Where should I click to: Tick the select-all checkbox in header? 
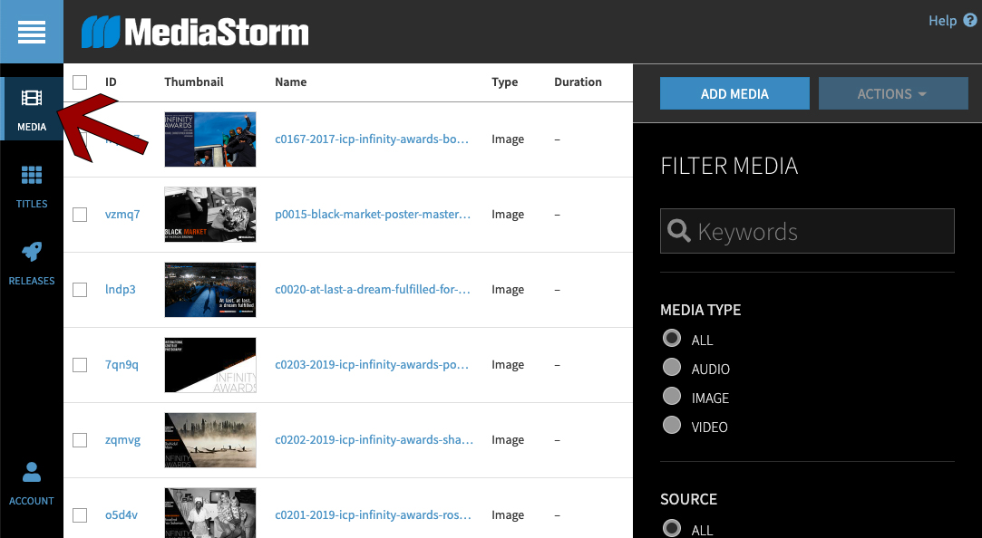pyautogui.click(x=80, y=82)
